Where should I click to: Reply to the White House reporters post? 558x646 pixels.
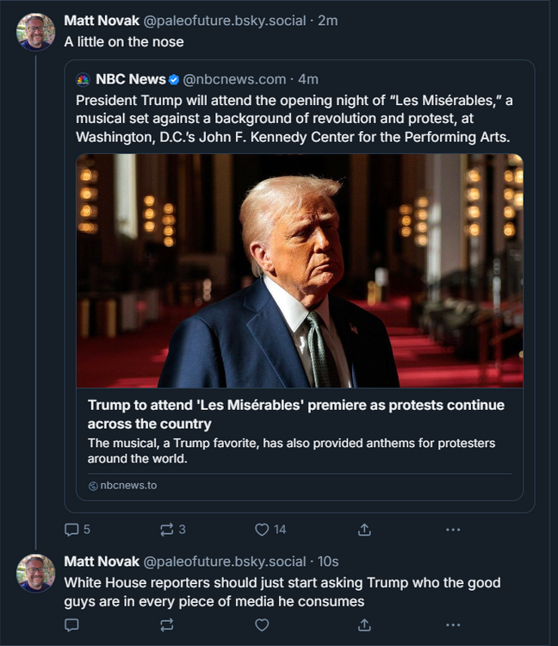(72, 624)
